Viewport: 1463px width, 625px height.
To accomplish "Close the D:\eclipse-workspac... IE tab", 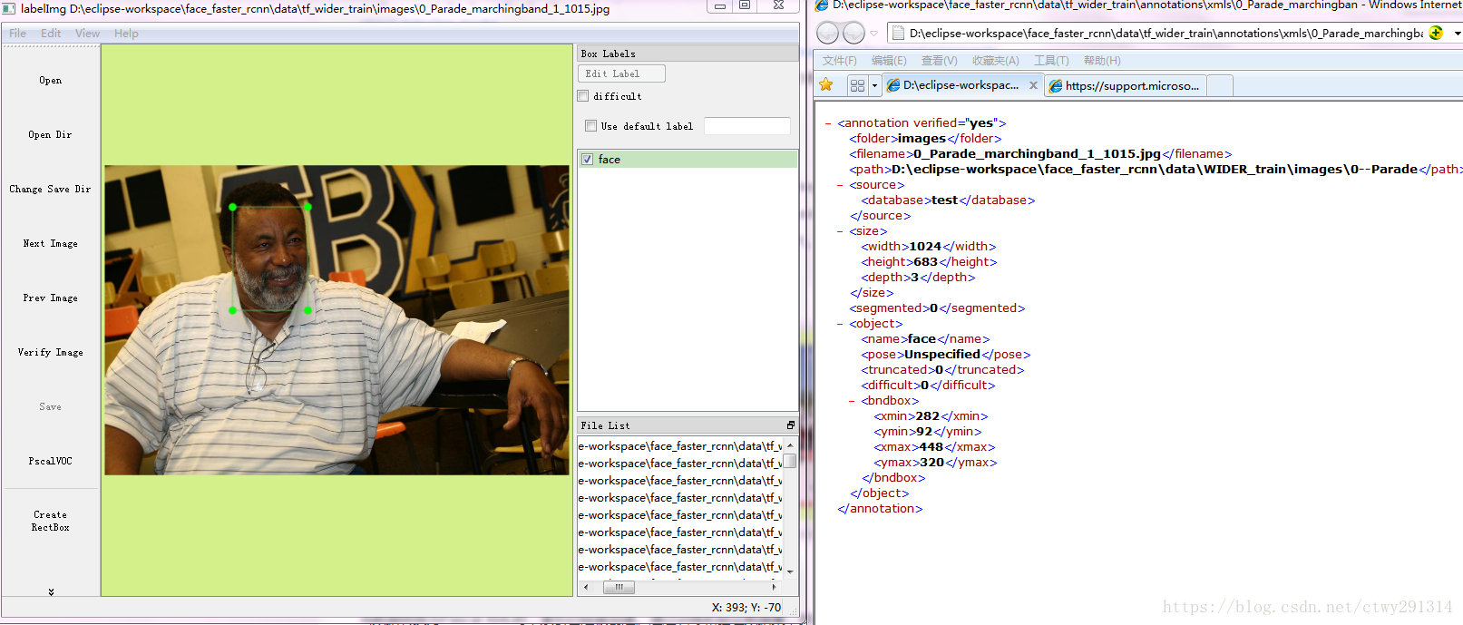I will pos(1033,85).
